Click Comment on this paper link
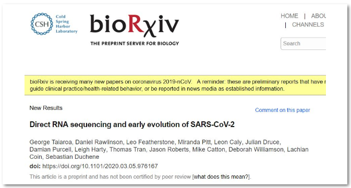Viewport: 351px width, 188px height. 283,110
